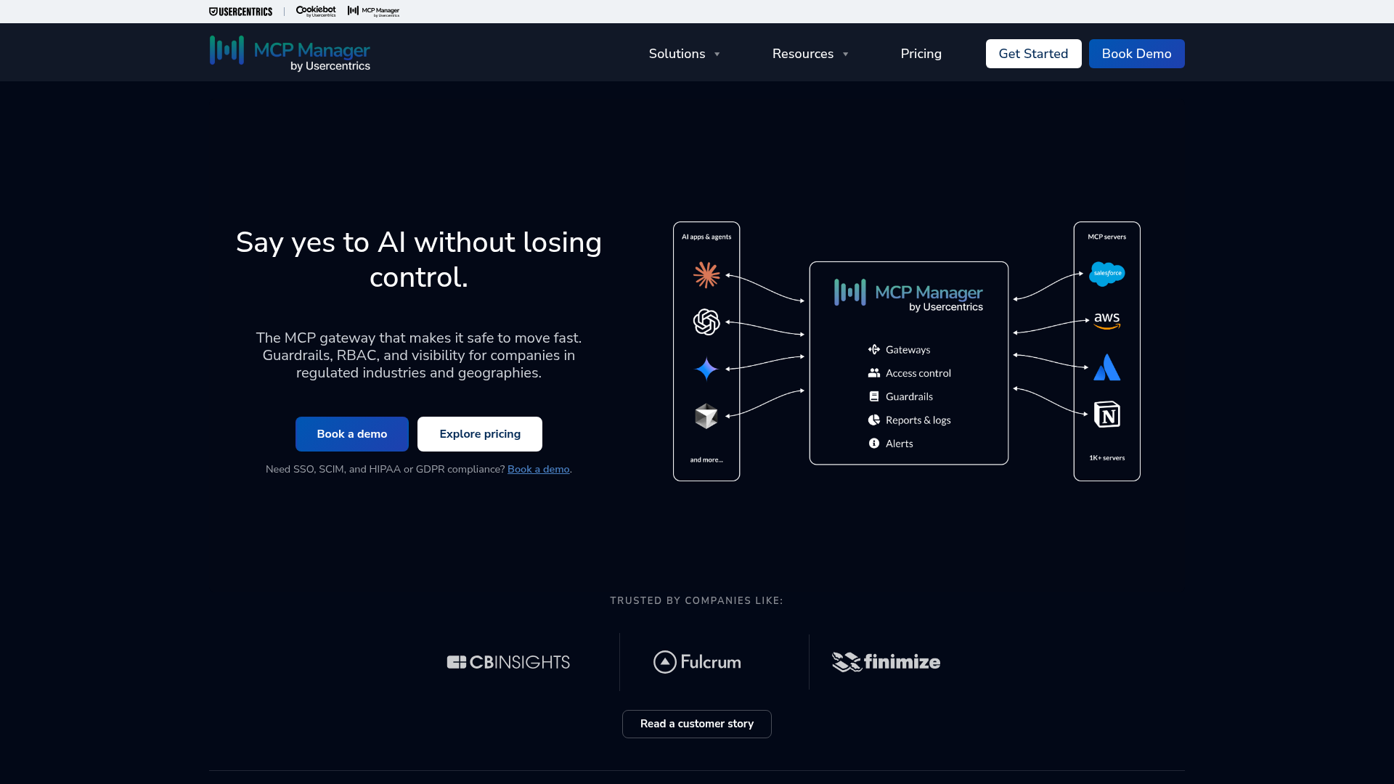
Task: Click the AWS logo in MCP servers
Action: click(x=1107, y=321)
